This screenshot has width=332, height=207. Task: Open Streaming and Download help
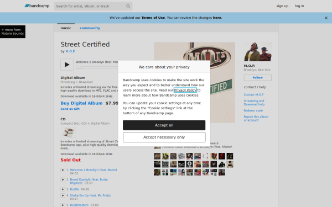click(x=254, y=103)
